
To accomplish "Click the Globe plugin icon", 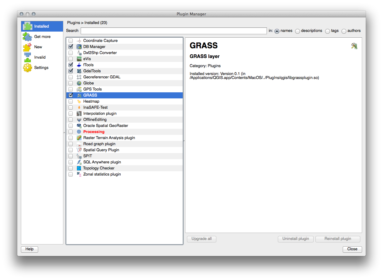I will (x=79, y=83).
